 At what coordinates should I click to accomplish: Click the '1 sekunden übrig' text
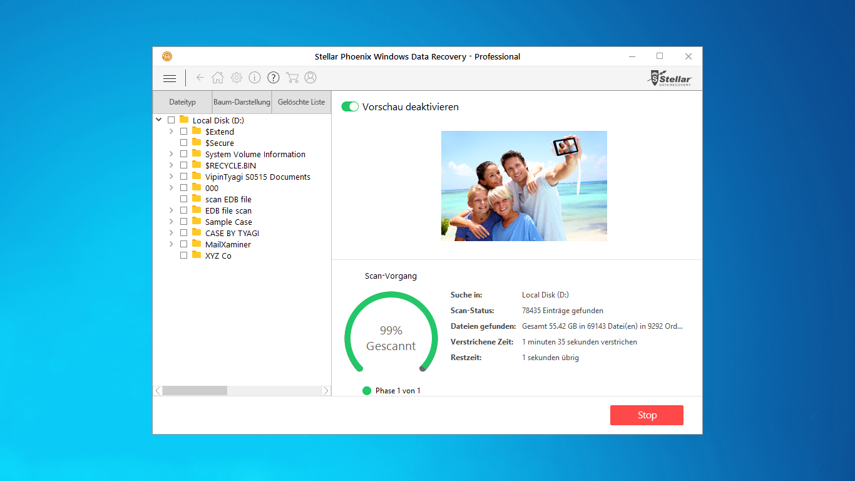(x=550, y=358)
